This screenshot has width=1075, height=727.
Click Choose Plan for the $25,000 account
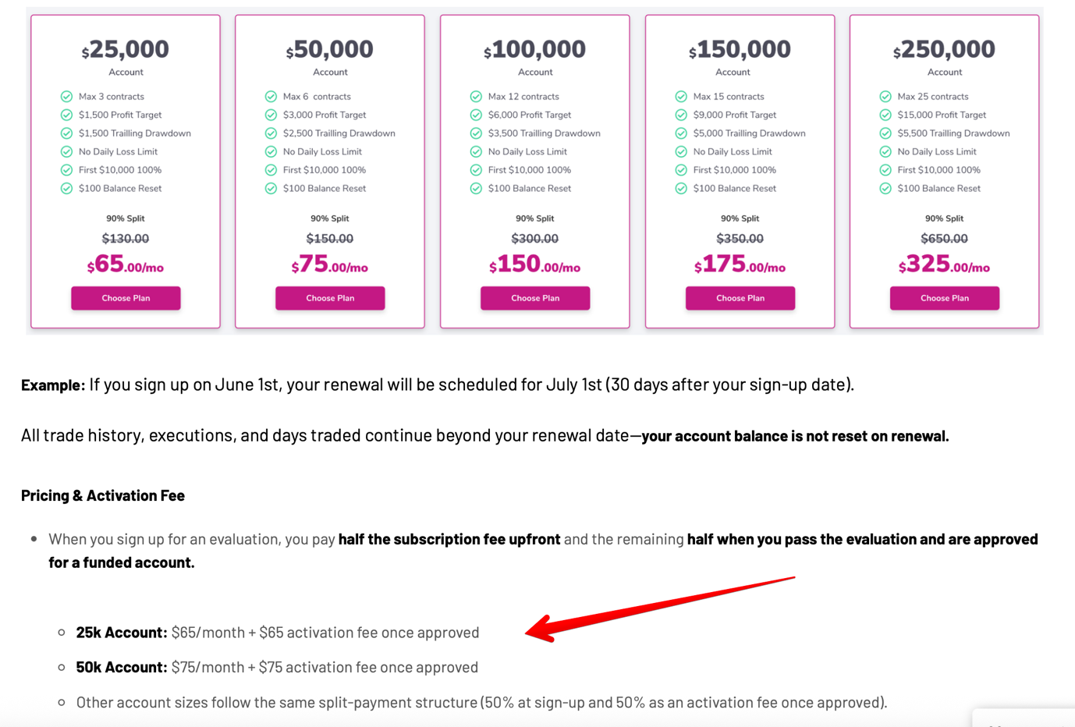click(x=126, y=298)
